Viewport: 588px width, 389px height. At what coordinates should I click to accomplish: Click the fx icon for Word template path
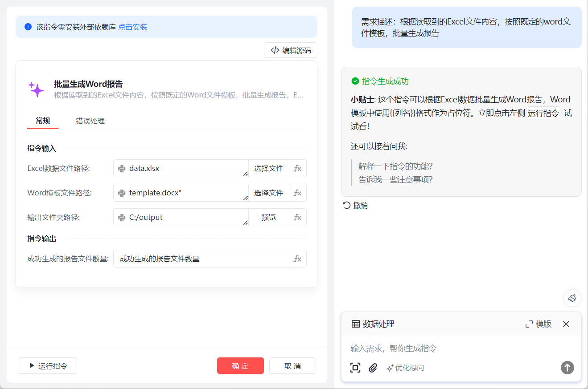pyautogui.click(x=298, y=193)
